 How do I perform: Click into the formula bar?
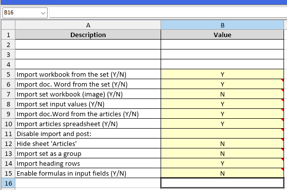[168, 13]
